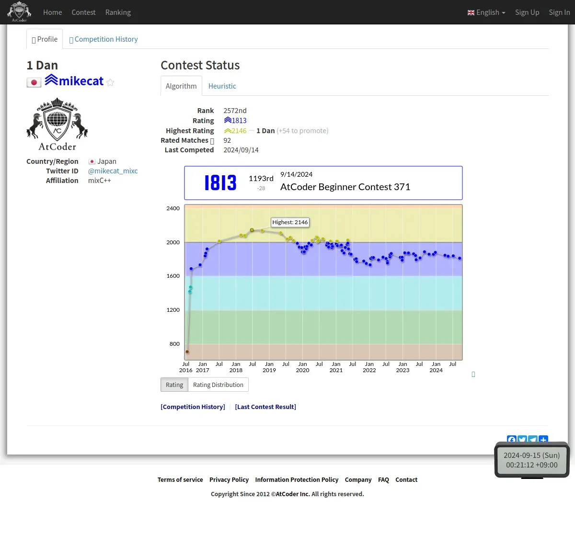Screen dimensions: 575x546
Task: Click the Company footer link
Action: click(358, 479)
